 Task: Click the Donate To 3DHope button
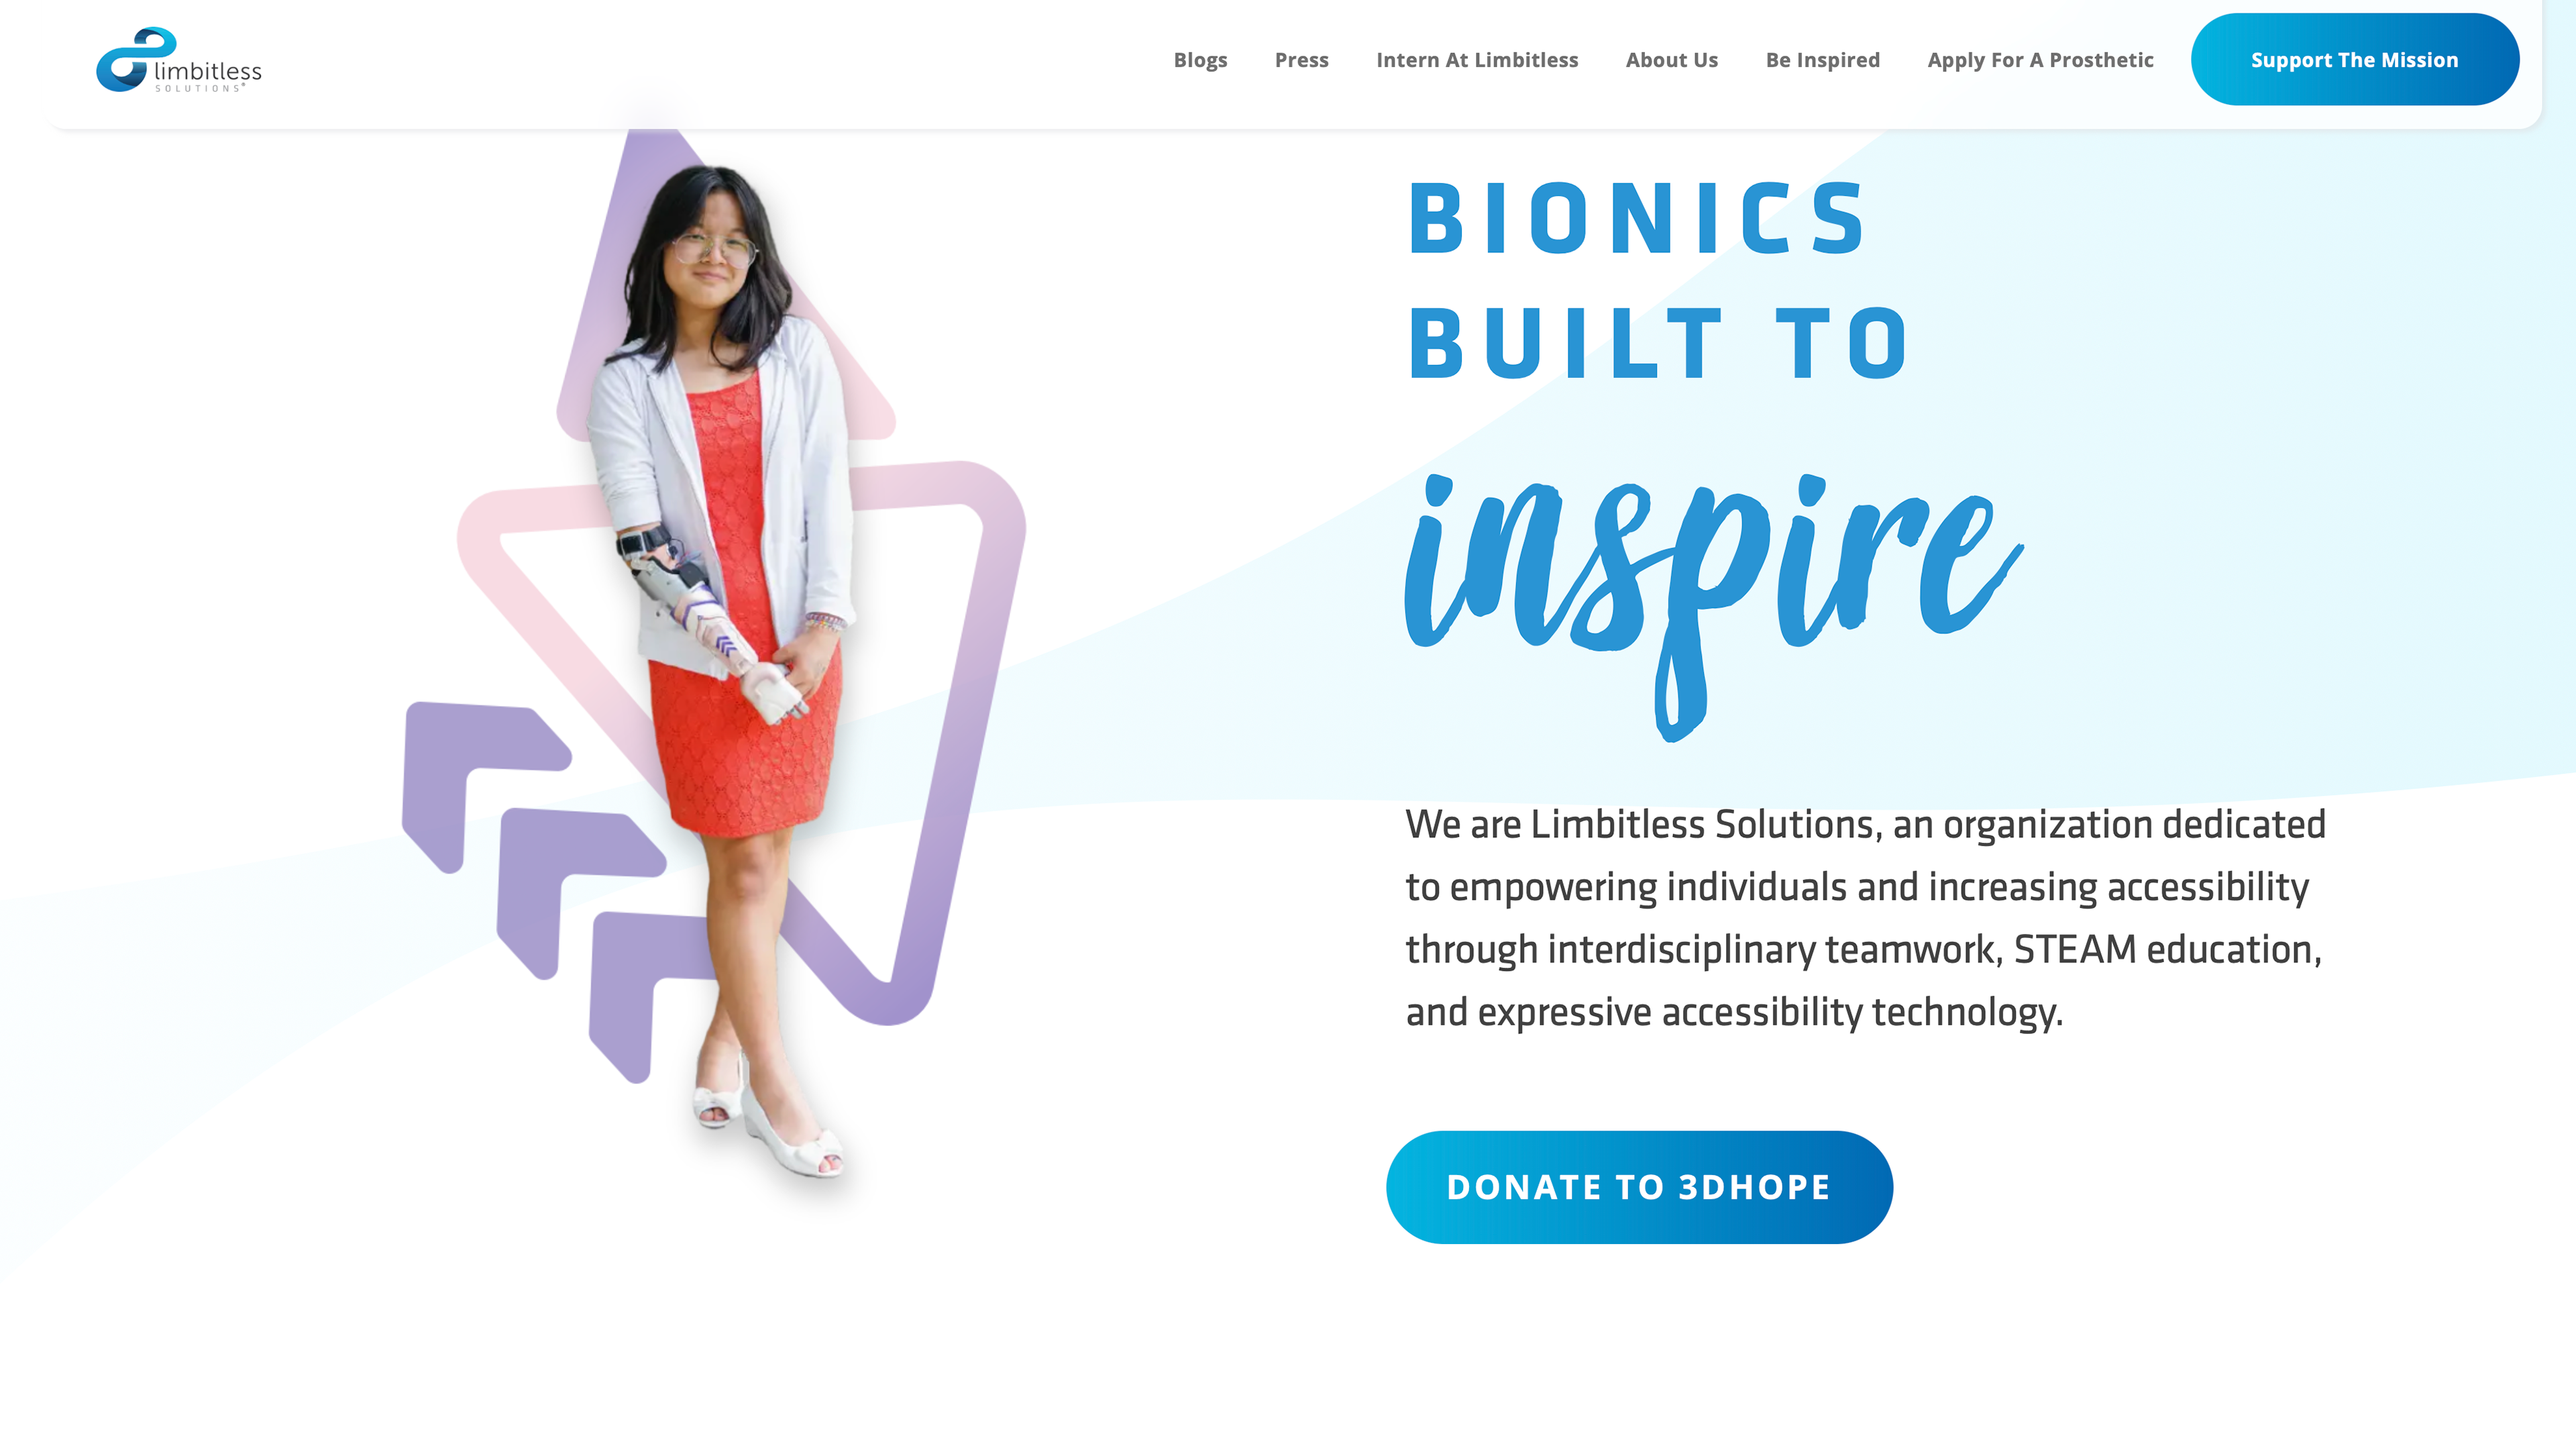[1639, 1187]
